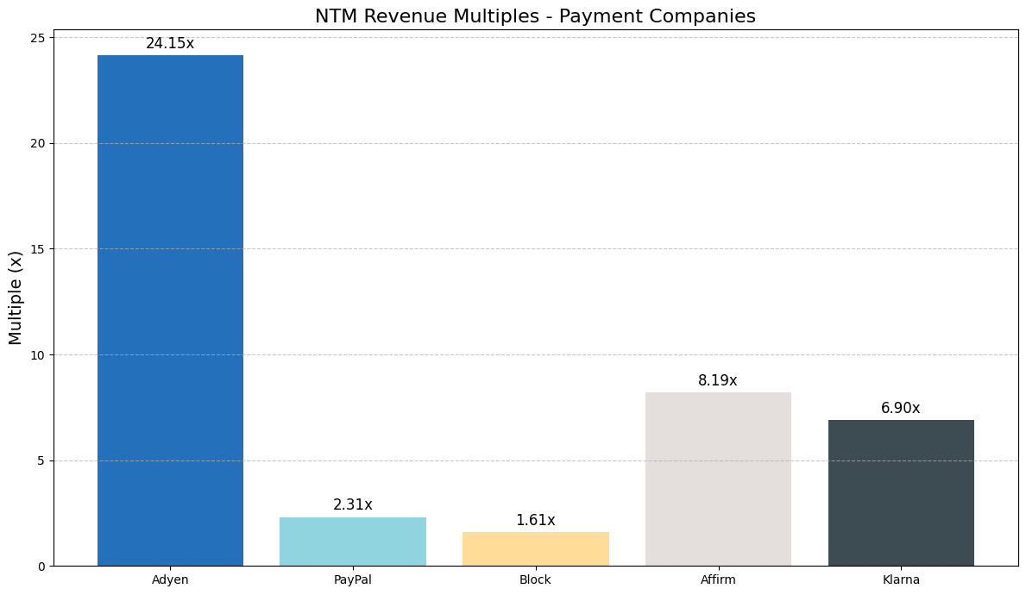Click the '2.31x' value label
Screen dimensions: 1026x595
(353, 504)
